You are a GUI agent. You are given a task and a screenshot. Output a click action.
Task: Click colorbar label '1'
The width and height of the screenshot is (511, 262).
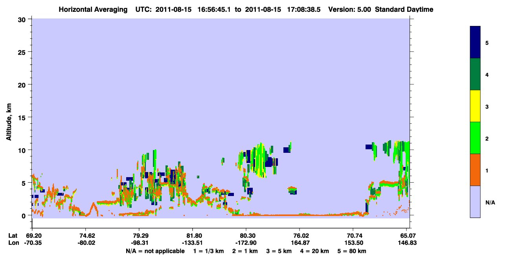tap(487, 170)
